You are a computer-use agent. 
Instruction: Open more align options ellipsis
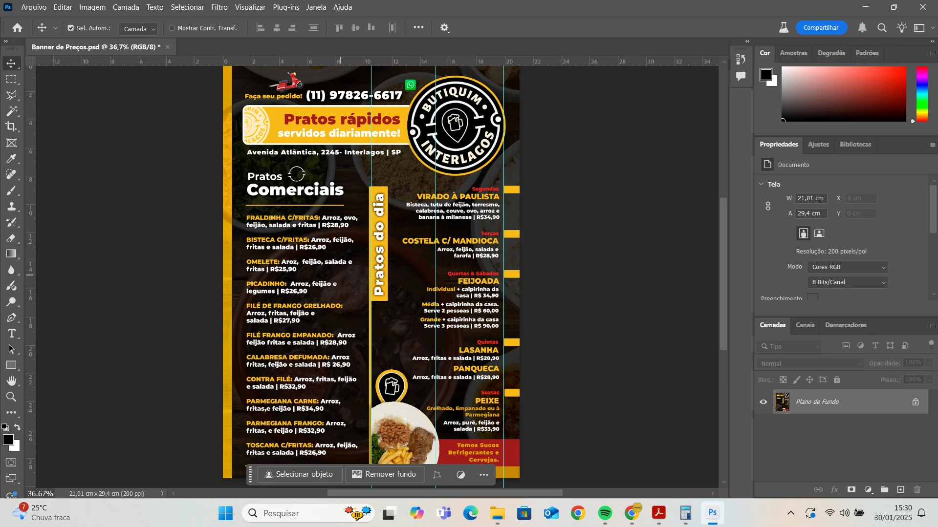418,28
